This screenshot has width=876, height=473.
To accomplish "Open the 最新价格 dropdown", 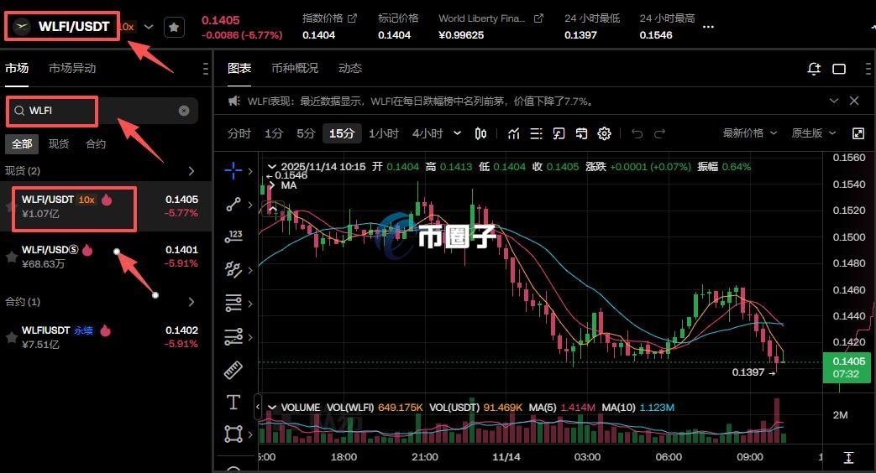I will tap(750, 133).
